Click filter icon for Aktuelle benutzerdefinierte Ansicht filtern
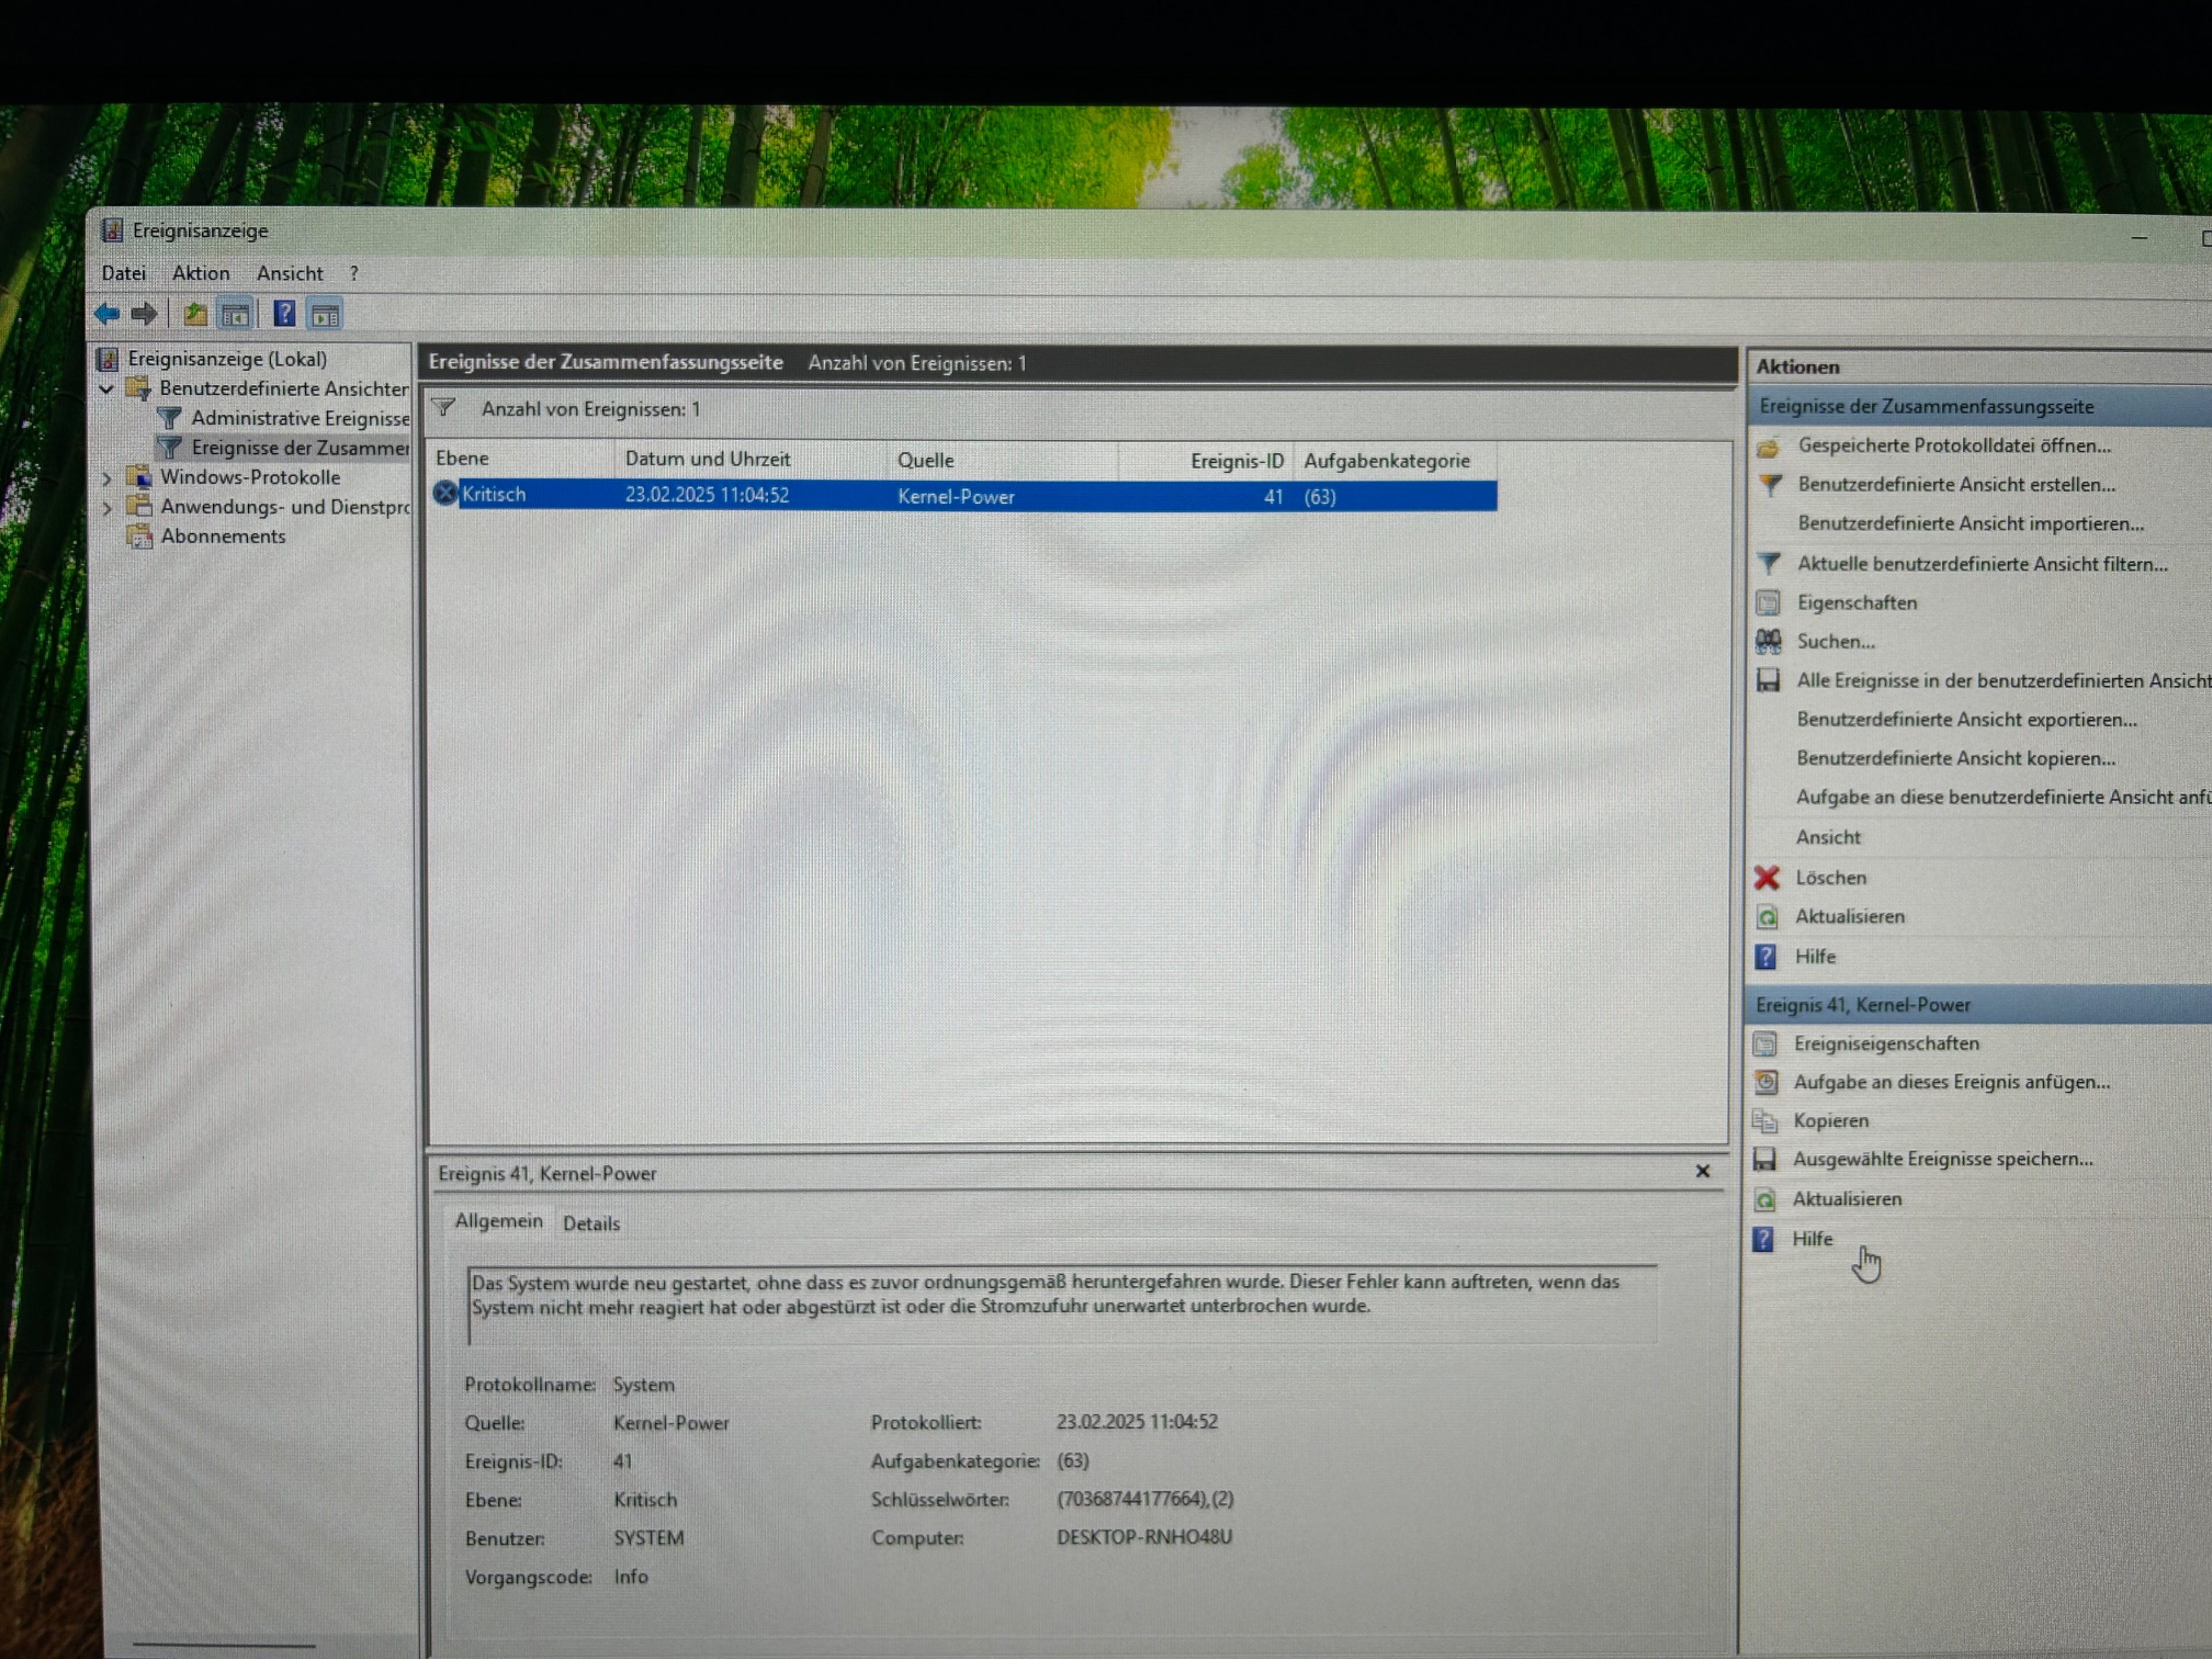The width and height of the screenshot is (2212, 1659). (x=1768, y=564)
